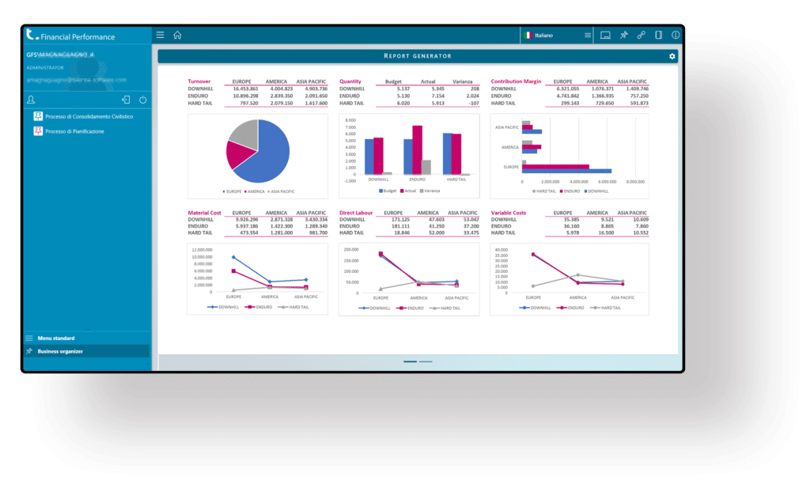Click the user profile icon
Viewport: 810px width, 484px height.
click(x=31, y=100)
